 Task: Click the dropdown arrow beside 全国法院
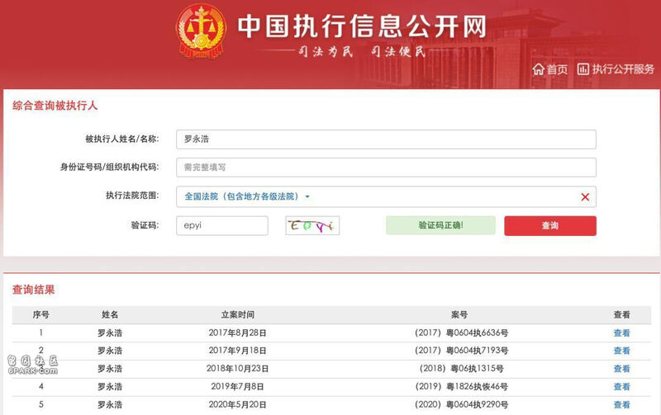[x=307, y=196]
